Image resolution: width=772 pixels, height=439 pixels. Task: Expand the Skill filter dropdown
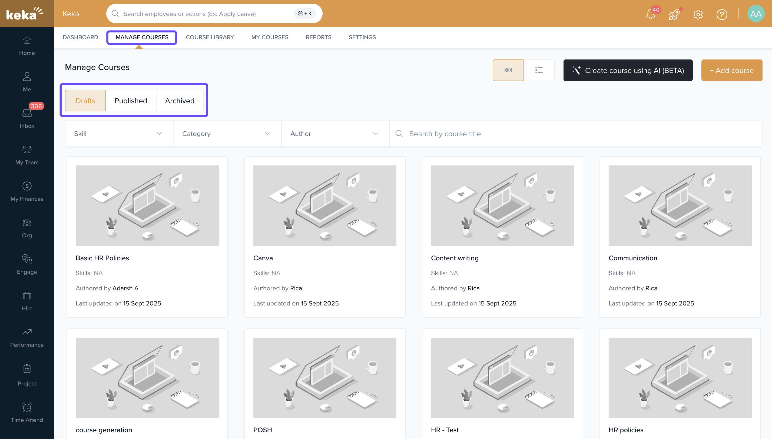(119, 134)
